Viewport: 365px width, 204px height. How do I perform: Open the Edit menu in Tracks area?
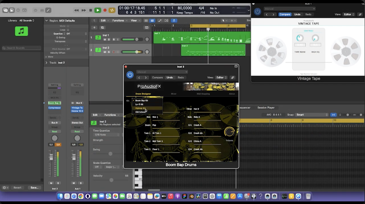tap(105, 20)
